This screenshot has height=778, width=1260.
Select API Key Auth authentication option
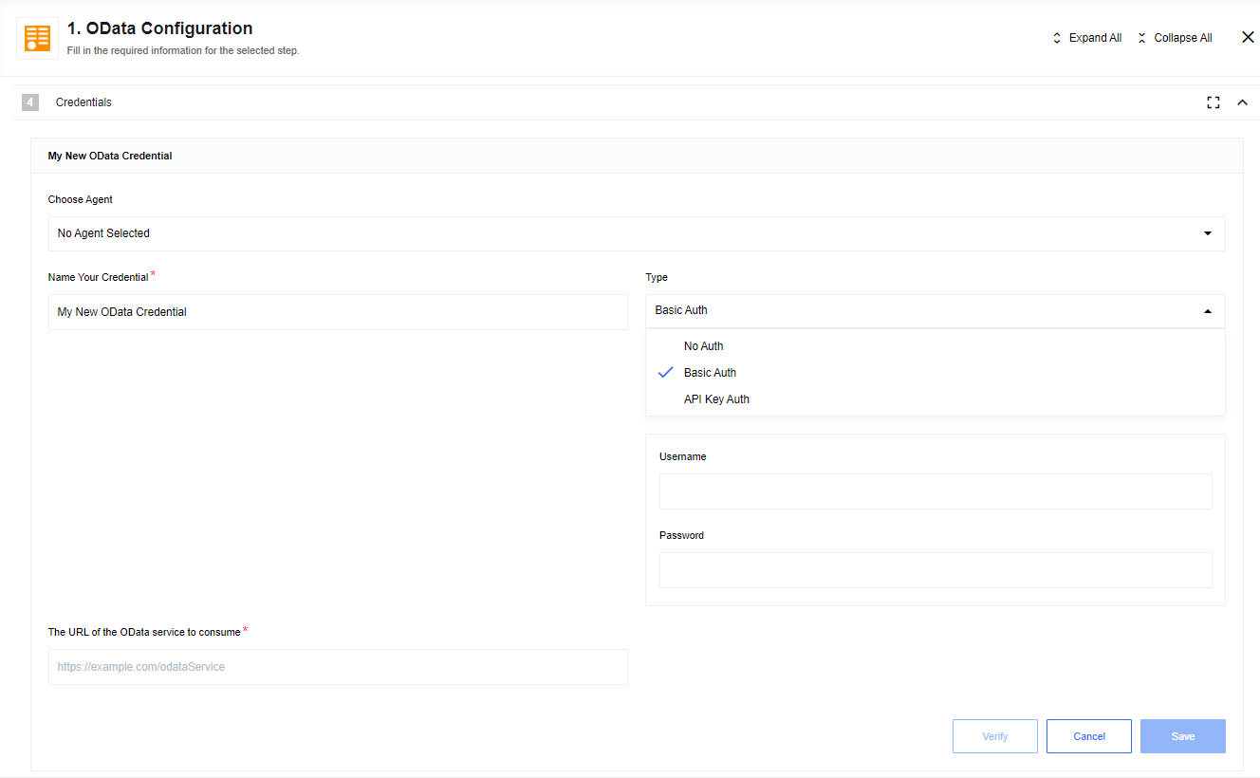tap(716, 398)
